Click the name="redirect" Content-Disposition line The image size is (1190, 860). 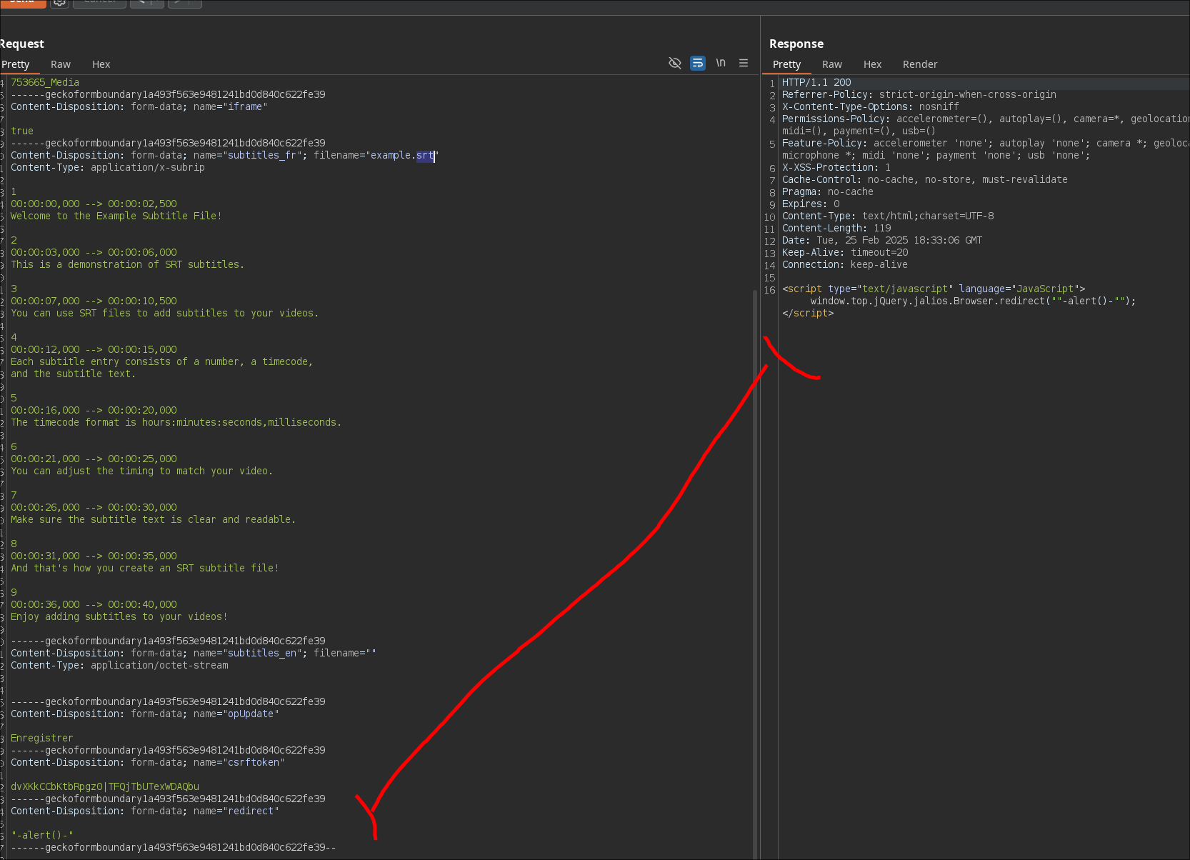145,811
